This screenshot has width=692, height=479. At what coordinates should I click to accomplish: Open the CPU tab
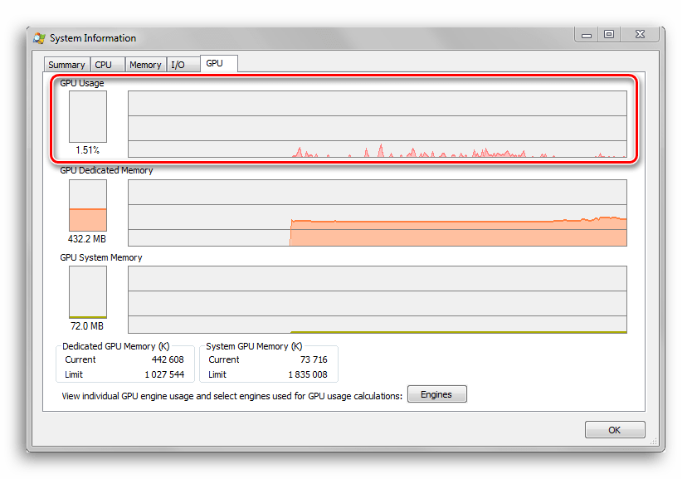(x=107, y=65)
